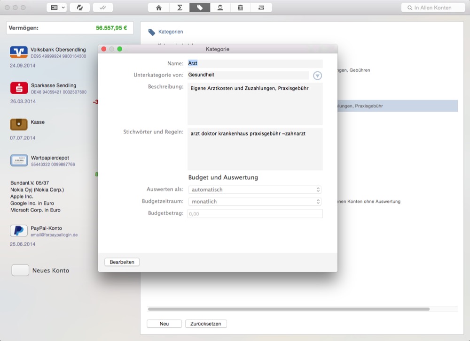
Task: Click the double checkmark toolbar button
Action: pos(102,8)
